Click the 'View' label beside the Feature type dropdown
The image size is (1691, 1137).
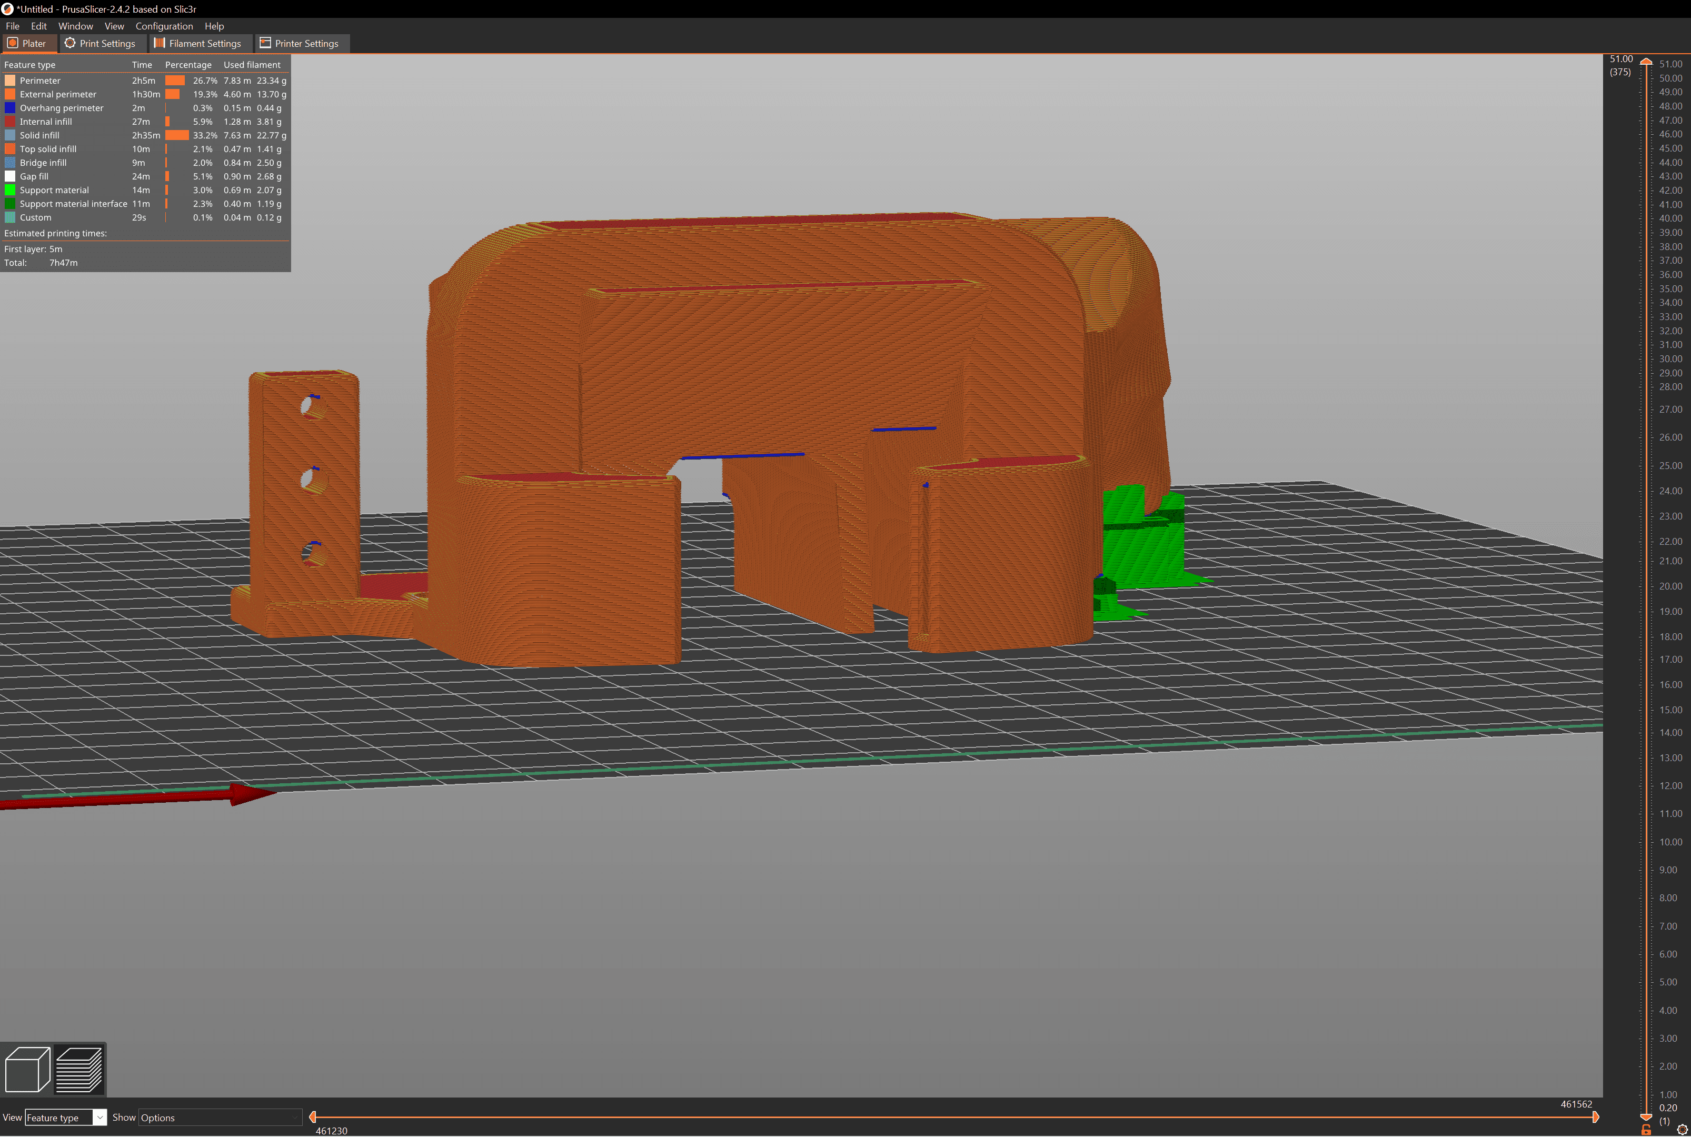coord(12,1118)
